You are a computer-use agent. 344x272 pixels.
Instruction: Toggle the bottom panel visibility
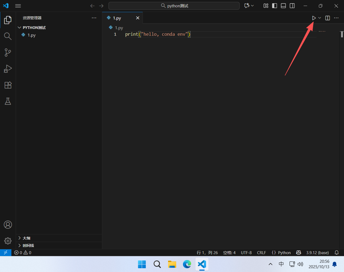pyautogui.click(x=283, y=6)
